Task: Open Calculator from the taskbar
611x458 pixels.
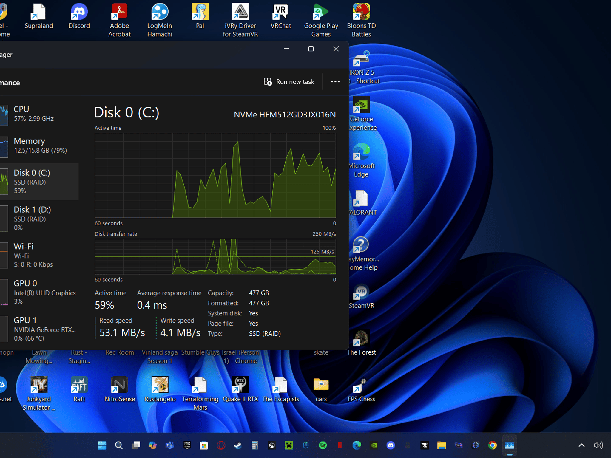Action: 255,445
